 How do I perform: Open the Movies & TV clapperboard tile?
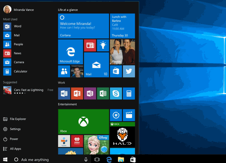[x=129, y=115]
